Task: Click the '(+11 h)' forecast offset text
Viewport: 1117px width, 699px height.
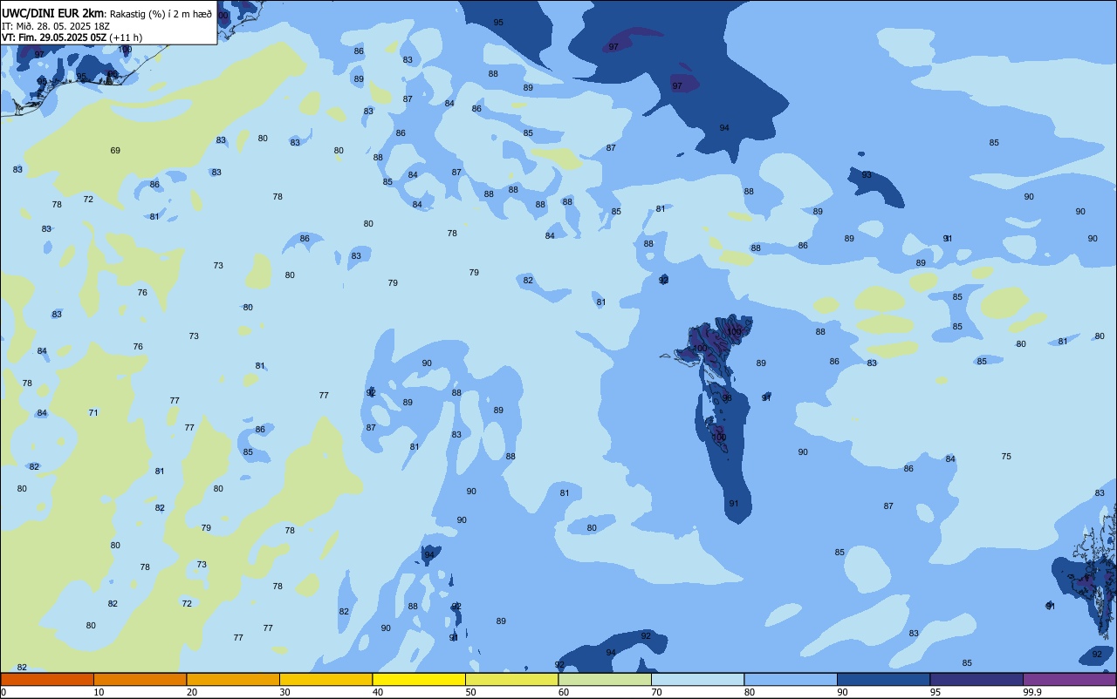Action: [x=127, y=37]
